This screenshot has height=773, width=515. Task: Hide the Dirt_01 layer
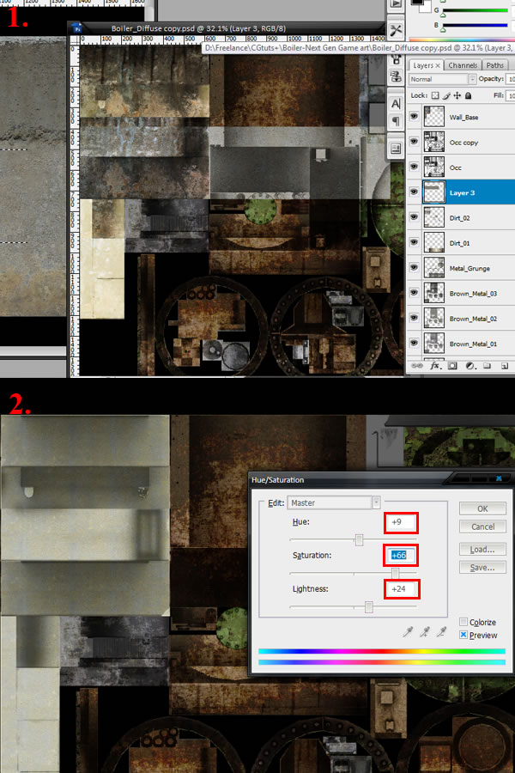click(x=414, y=242)
